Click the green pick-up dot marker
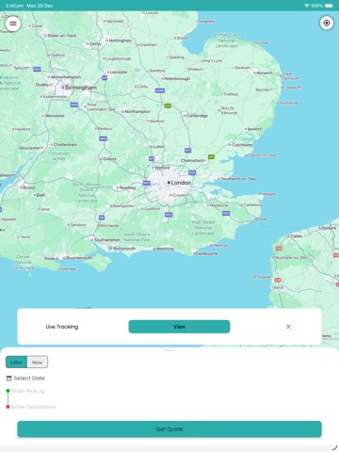339x452 pixels. click(x=8, y=391)
